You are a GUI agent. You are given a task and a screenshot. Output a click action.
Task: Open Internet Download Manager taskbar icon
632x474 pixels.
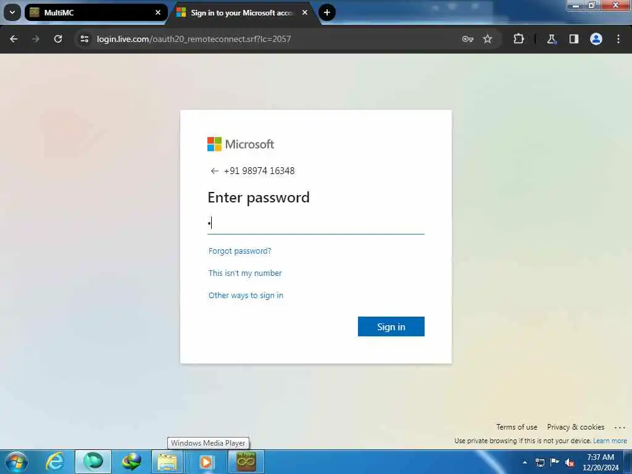(x=131, y=462)
